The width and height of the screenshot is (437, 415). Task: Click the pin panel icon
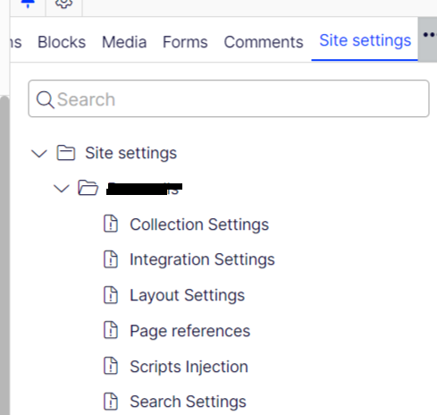28,4
